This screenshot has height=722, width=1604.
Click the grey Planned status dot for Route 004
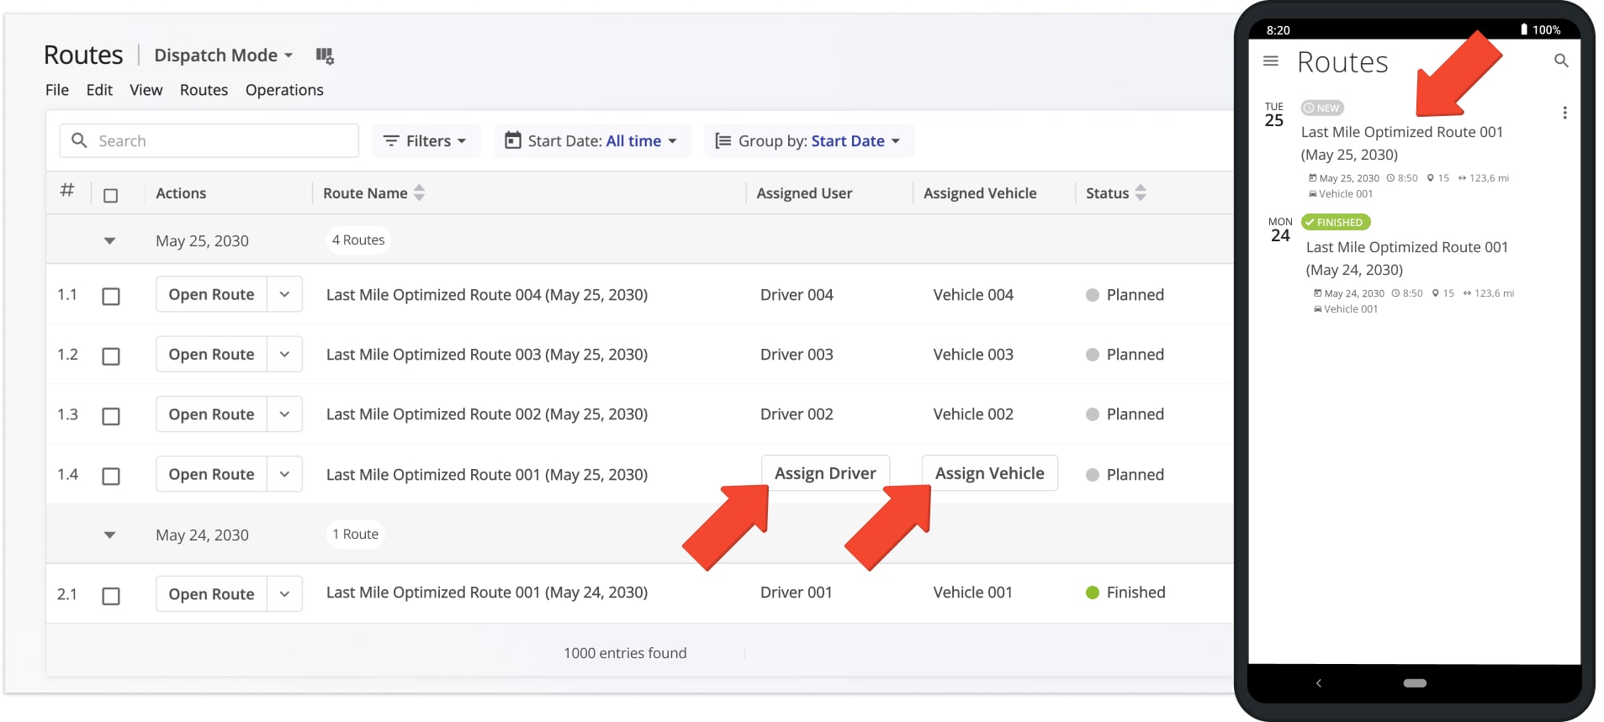[x=1093, y=295]
